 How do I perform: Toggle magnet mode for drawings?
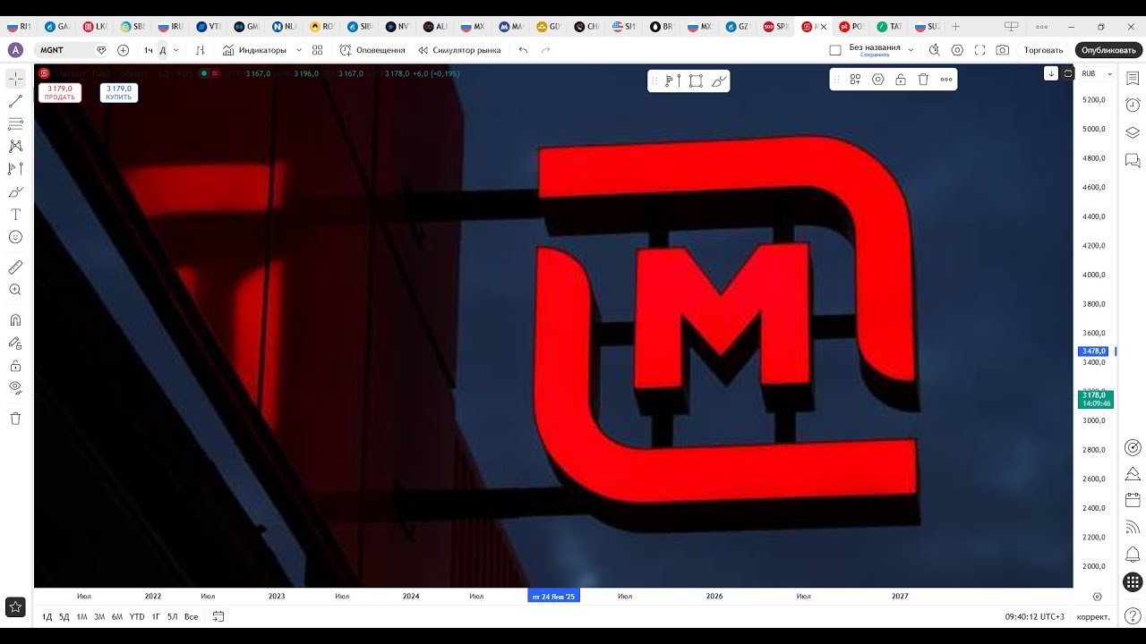(x=15, y=320)
